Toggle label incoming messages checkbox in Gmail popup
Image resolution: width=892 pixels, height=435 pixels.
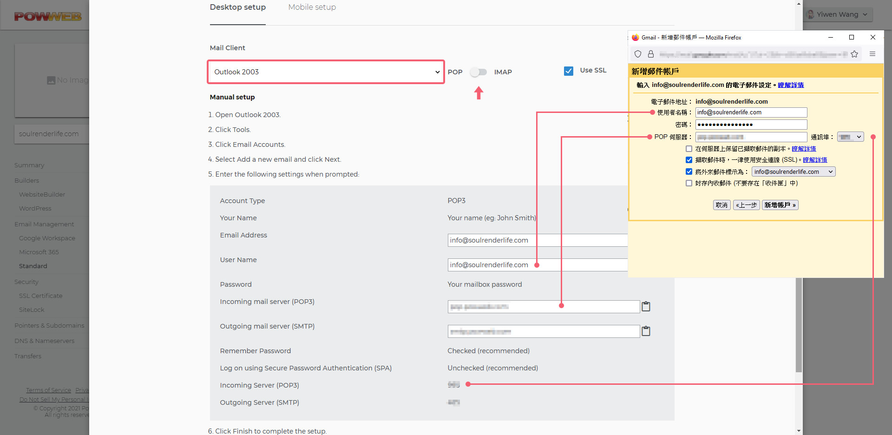tap(689, 171)
